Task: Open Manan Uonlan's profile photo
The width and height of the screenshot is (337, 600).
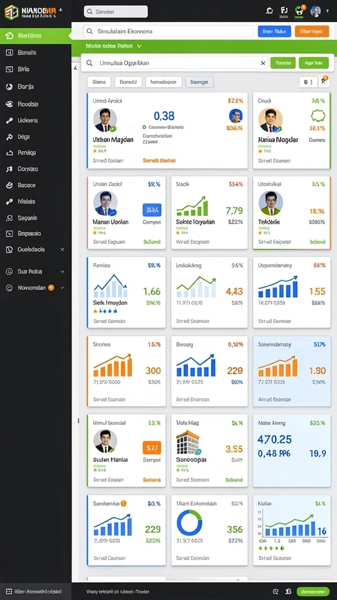Action: [x=105, y=203]
